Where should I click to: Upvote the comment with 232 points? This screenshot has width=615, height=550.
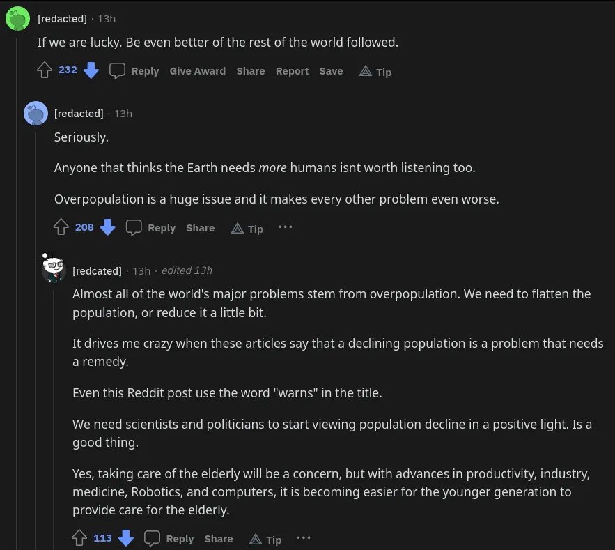tap(45, 70)
